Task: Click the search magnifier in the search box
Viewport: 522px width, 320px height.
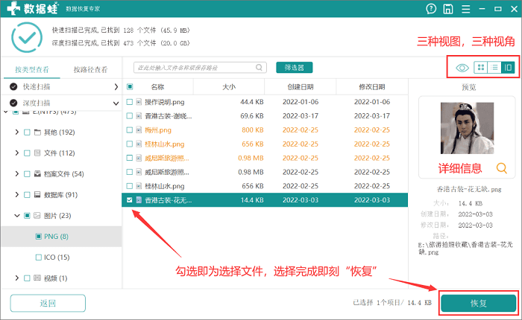Action: 259,68
